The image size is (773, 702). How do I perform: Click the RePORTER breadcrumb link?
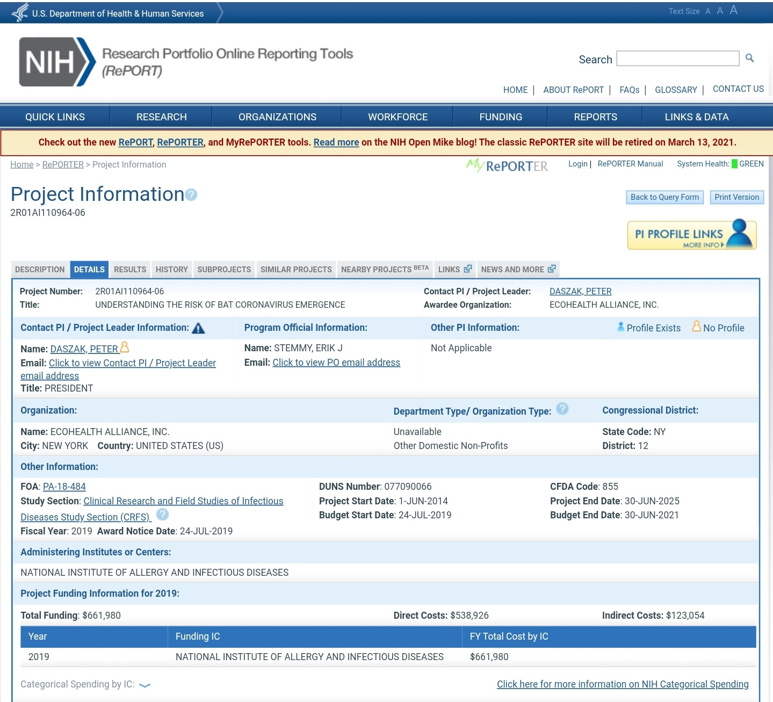click(63, 164)
